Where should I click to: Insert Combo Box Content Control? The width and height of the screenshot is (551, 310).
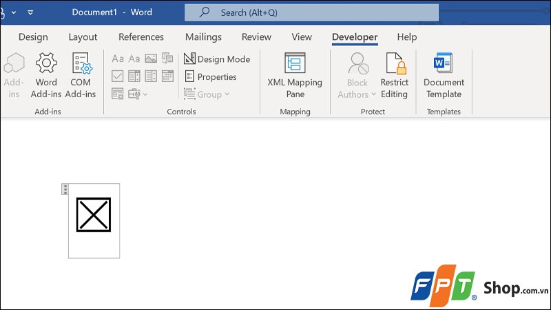[x=134, y=76]
